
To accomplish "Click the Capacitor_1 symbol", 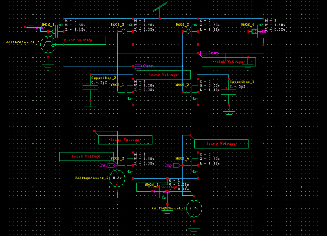I will (229, 91).
